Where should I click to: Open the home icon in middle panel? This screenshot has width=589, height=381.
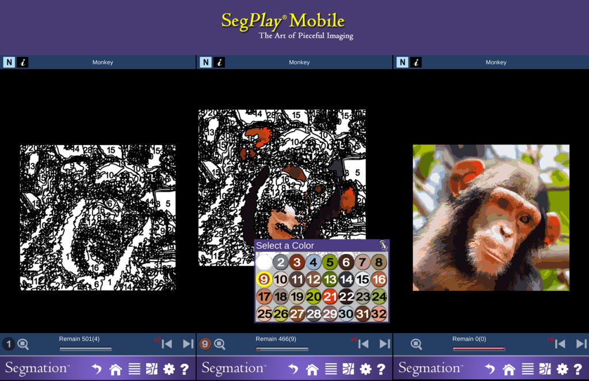tap(312, 369)
